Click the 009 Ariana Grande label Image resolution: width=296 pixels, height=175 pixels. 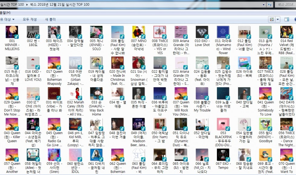(181, 47)
